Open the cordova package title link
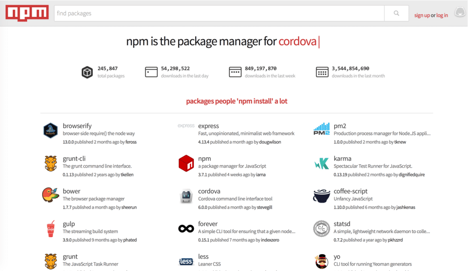 pos(209,191)
